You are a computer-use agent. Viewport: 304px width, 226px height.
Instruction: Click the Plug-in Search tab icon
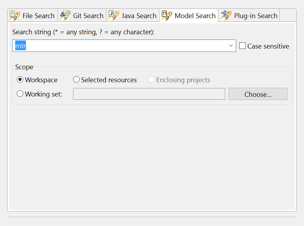point(226,16)
